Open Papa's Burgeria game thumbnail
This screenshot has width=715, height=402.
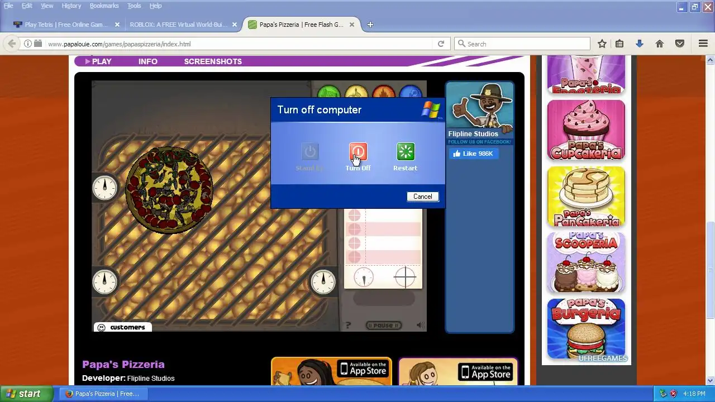coord(586,328)
